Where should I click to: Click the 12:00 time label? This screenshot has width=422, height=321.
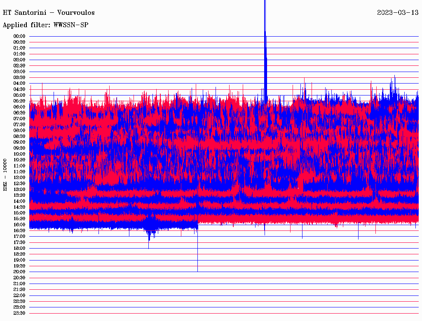tap(19, 177)
